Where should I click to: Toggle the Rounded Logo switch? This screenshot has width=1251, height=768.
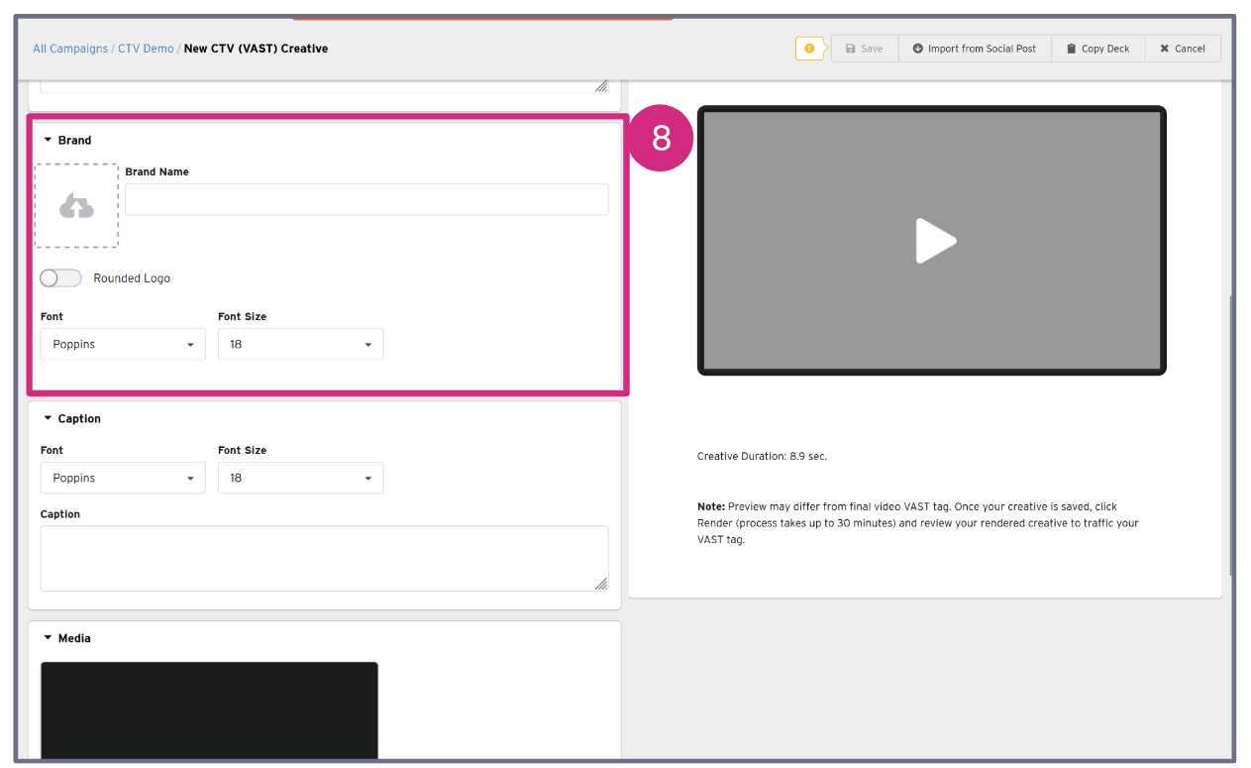pyautogui.click(x=60, y=278)
